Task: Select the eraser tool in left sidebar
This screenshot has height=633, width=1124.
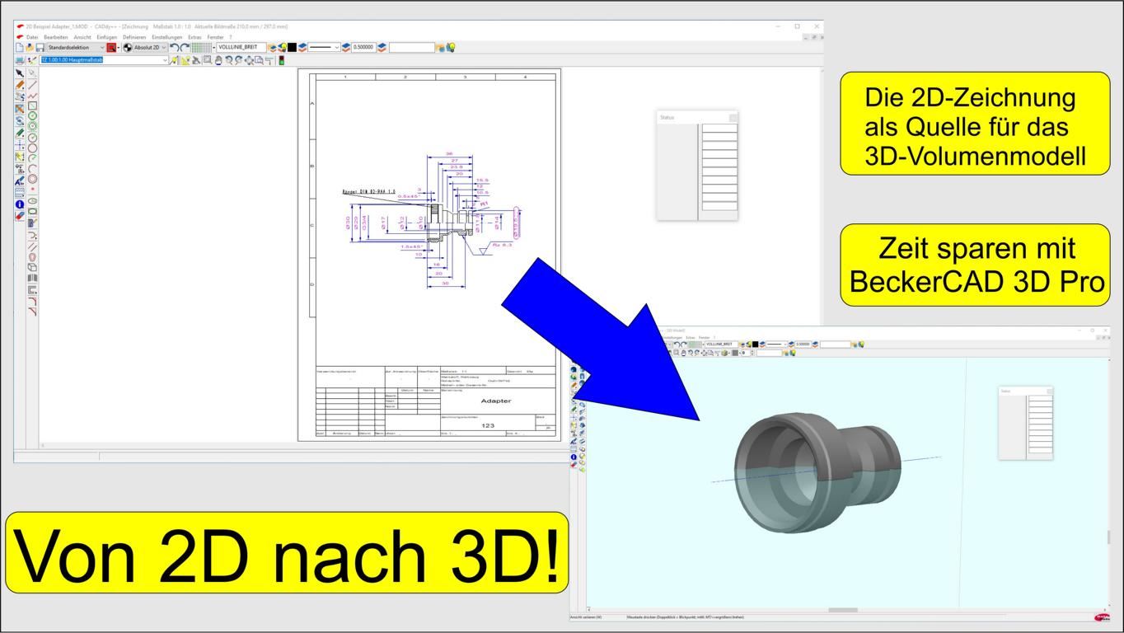Action: 20,216
